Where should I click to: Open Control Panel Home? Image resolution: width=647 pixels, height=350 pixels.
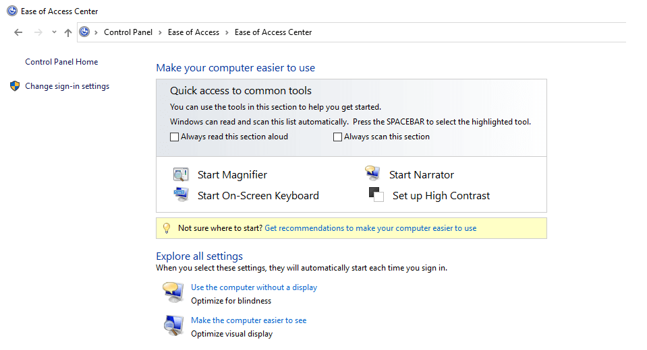pyautogui.click(x=61, y=62)
